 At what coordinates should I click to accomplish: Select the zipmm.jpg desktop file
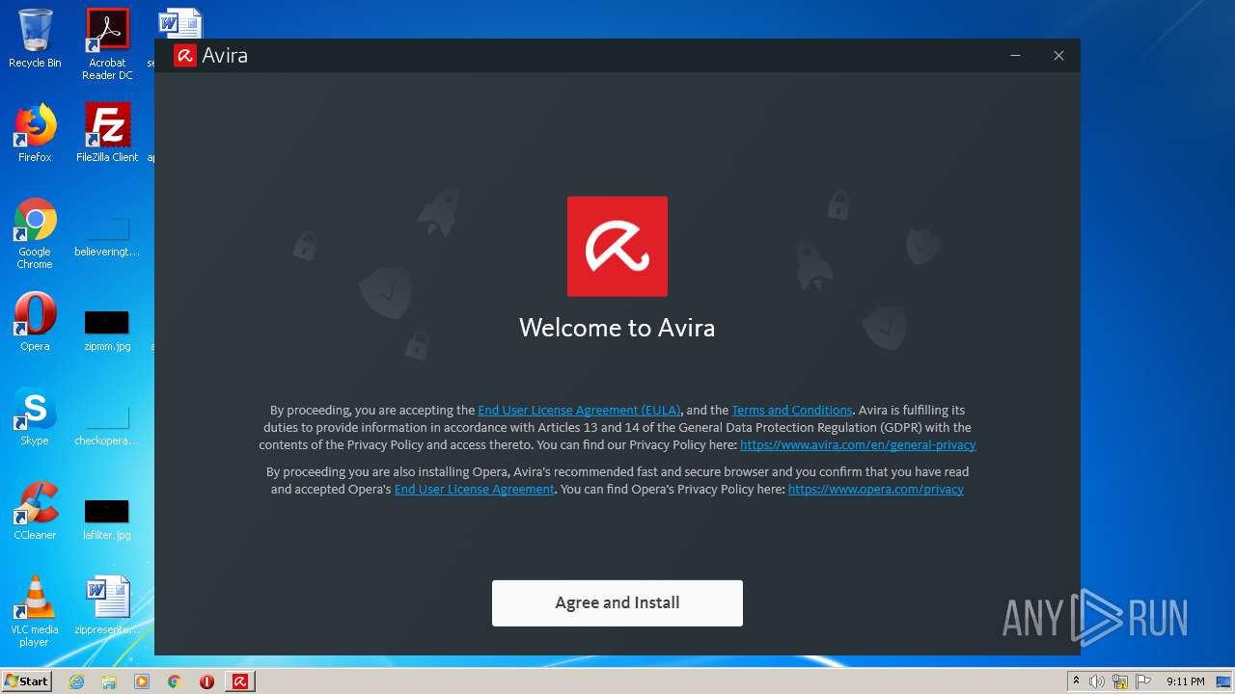pos(107,331)
